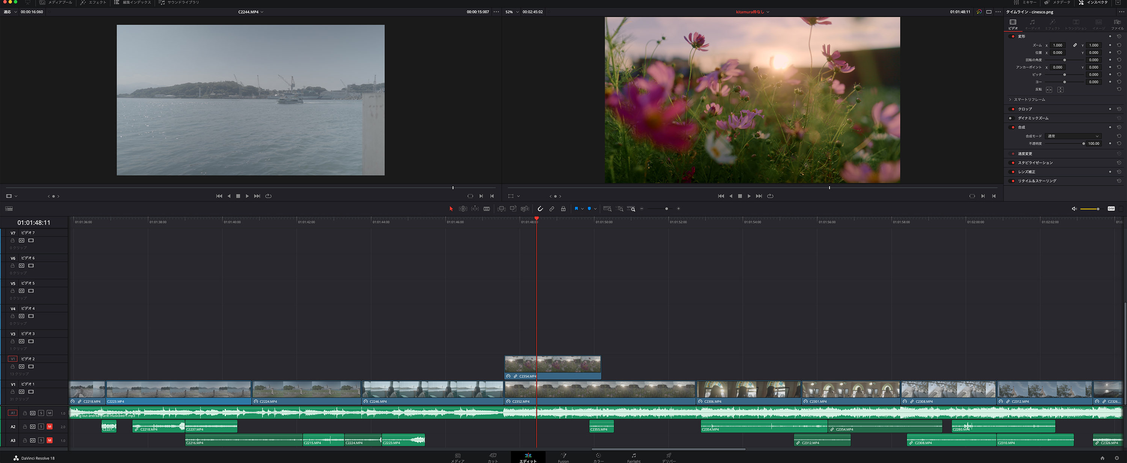
Task: Click the insert clip edit icon
Action: coord(502,209)
